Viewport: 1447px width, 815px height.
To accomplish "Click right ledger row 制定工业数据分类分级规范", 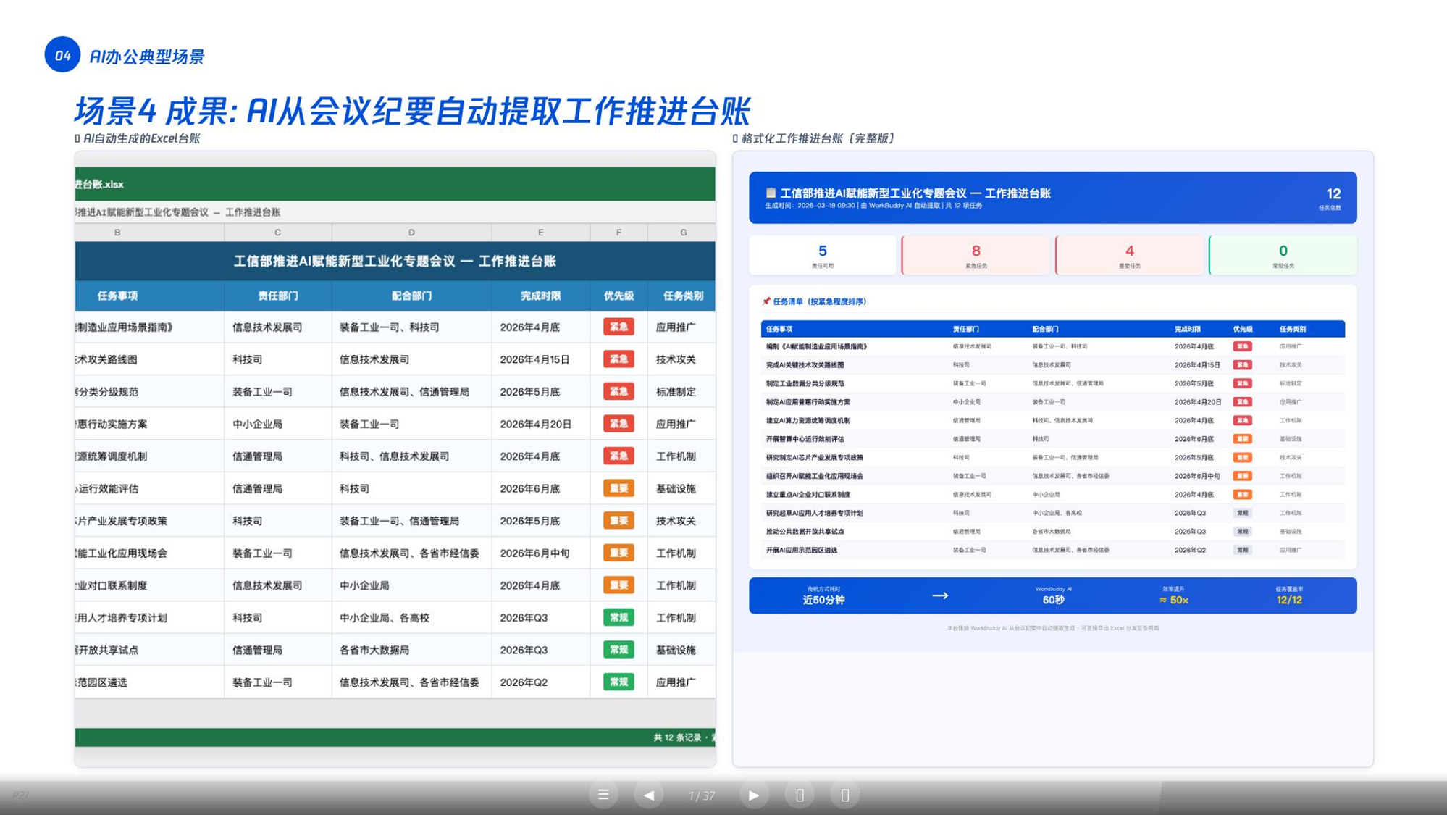I will pyautogui.click(x=1052, y=383).
